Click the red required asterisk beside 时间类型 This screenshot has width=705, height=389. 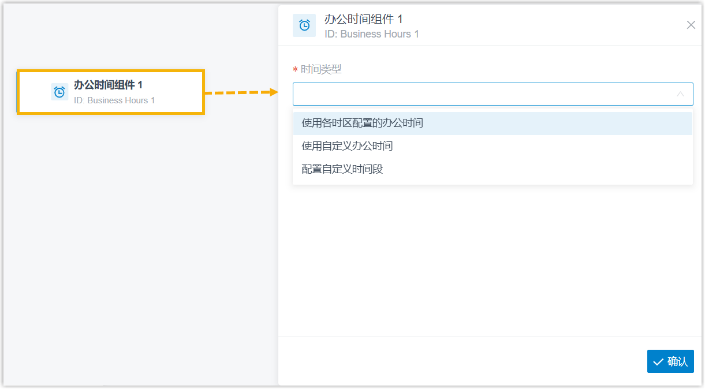pyautogui.click(x=296, y=70)
